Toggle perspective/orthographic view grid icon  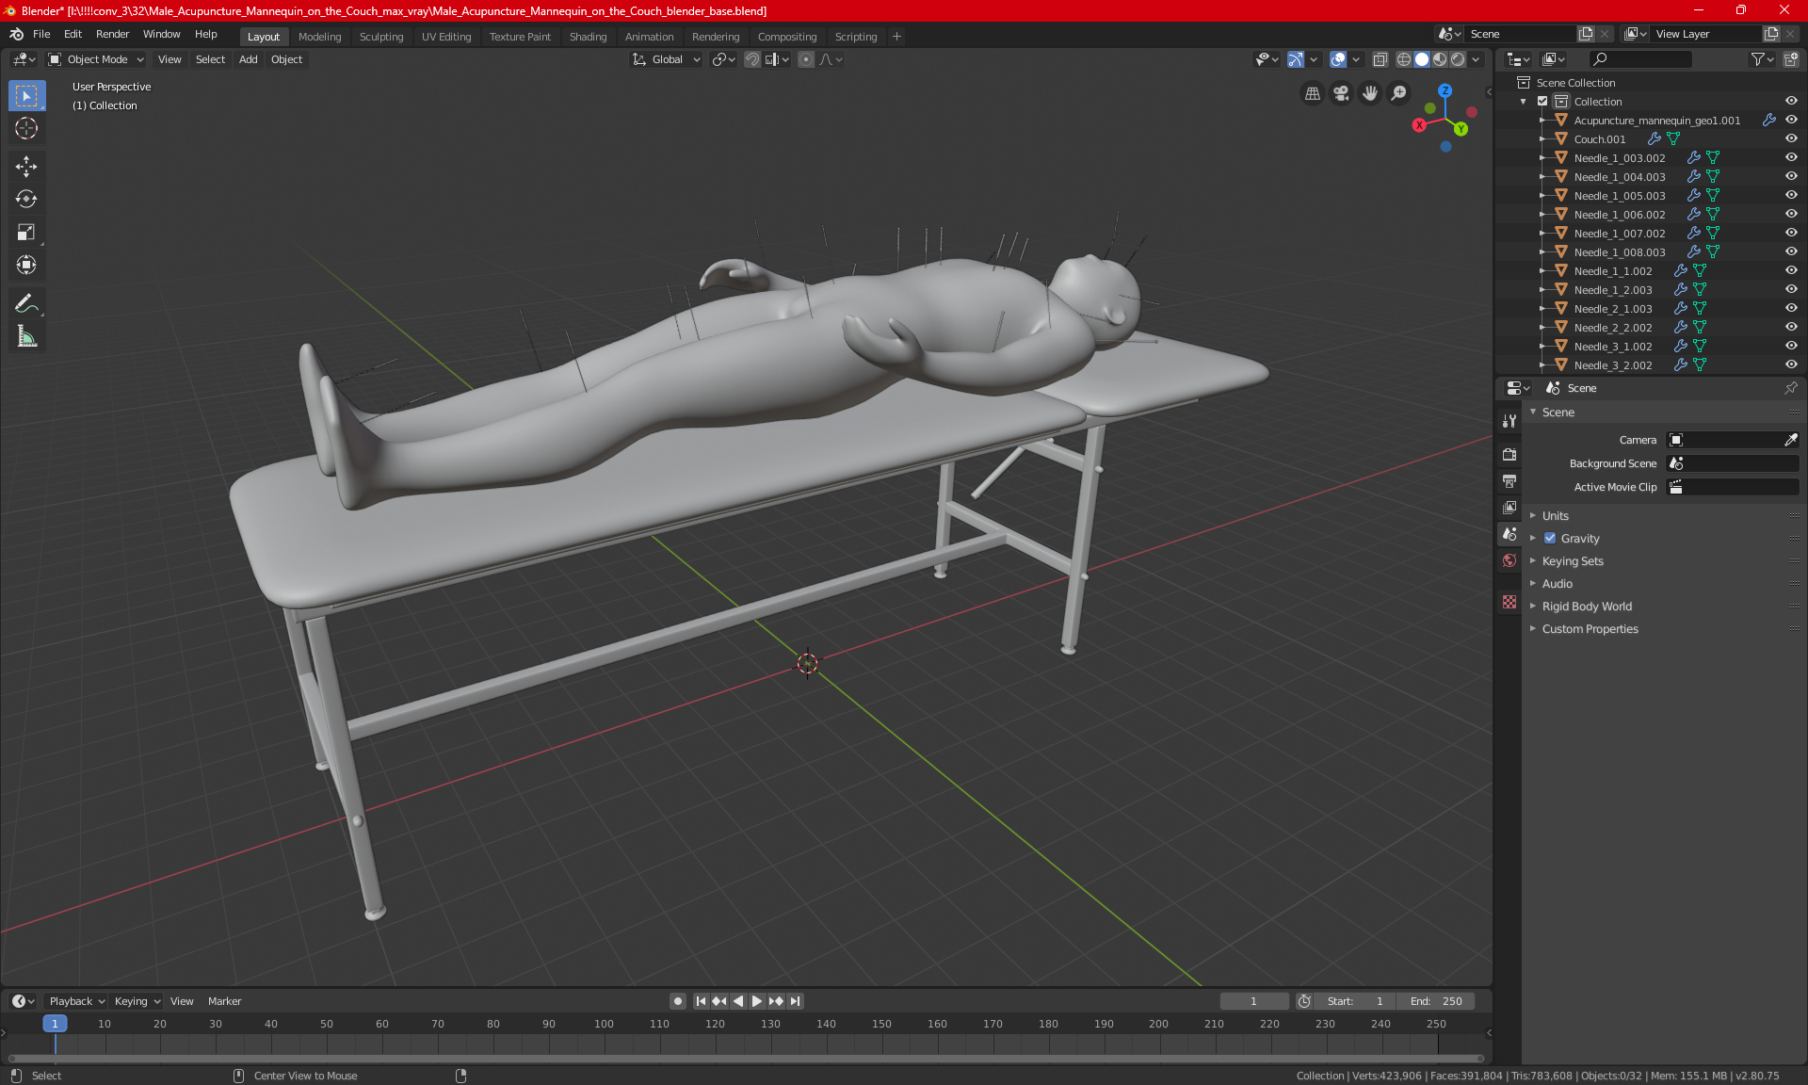point(1312,93)
